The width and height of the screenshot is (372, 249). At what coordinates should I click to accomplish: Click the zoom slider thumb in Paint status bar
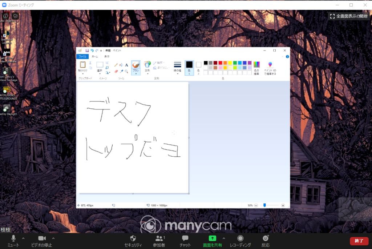264,205
